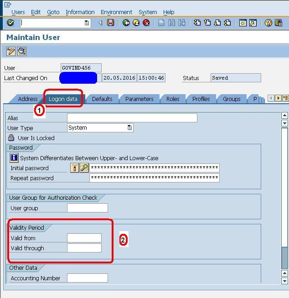
Task: Click the User Is Locked padlock icon
Action: (11, 138)
